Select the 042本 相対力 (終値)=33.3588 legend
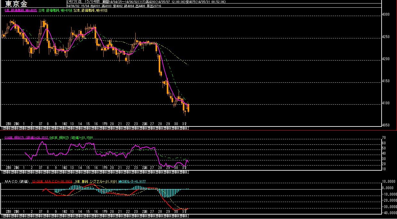Viewport: 397px width, 219px height. 72,138
